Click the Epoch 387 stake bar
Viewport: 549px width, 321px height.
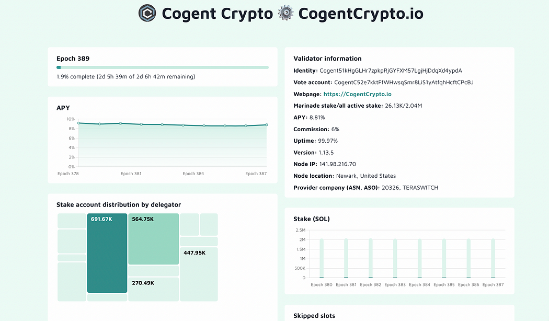click(x=493, y=258)
